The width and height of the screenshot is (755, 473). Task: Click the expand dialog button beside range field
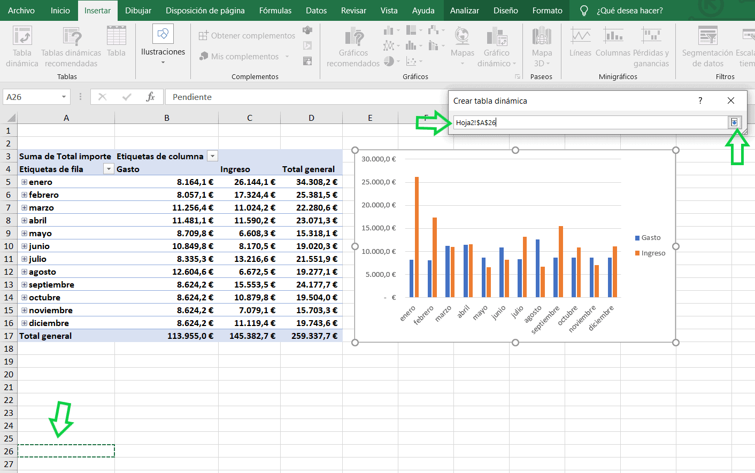coord(735,122)
